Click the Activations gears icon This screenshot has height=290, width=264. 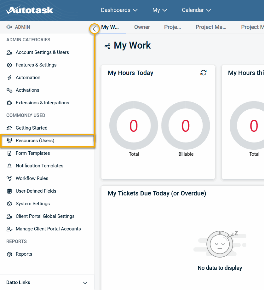coord(9,90)
